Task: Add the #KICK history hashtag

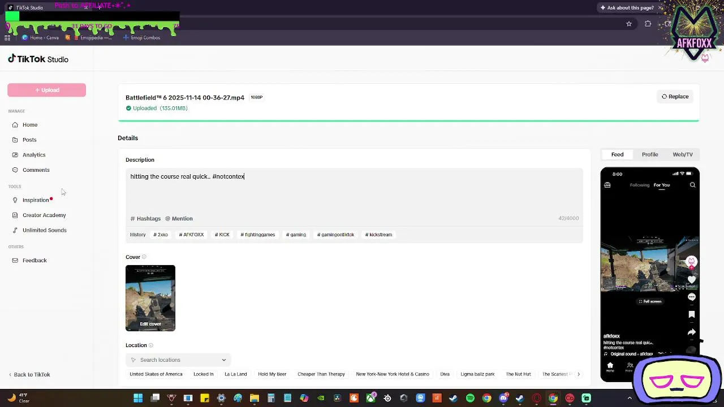Action: pyautogui.click(x=222, y=235)
